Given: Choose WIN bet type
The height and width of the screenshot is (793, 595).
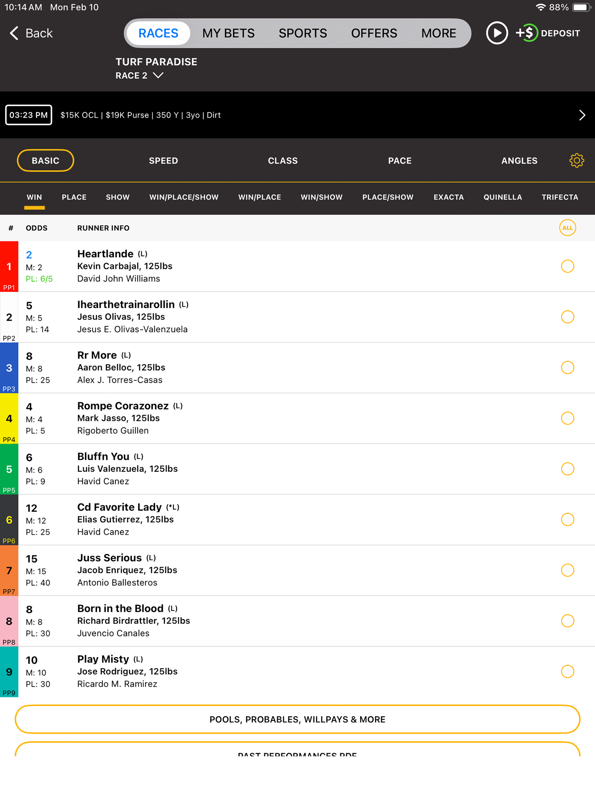Looking at the screenshot, I should [35, 197].
